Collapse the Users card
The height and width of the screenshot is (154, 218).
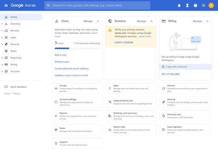[x=98, y=21]
